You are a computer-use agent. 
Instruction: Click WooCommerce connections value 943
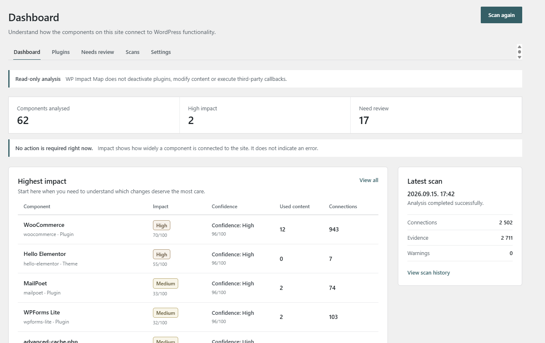click(334, 229)
